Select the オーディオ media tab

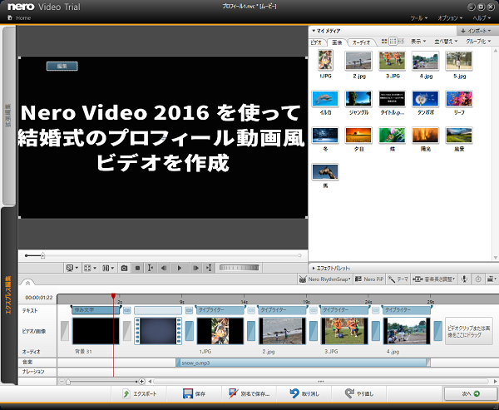pos(362,42)
